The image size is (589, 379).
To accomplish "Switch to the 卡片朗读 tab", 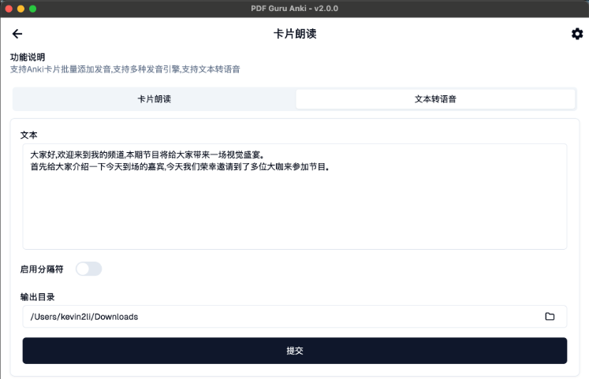I will pos(155,99).
